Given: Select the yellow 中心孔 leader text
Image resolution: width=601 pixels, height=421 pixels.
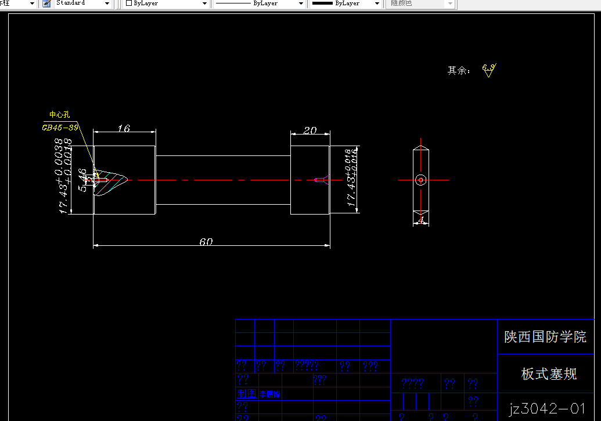Looking at the screenshot, I should click(59, 114).
